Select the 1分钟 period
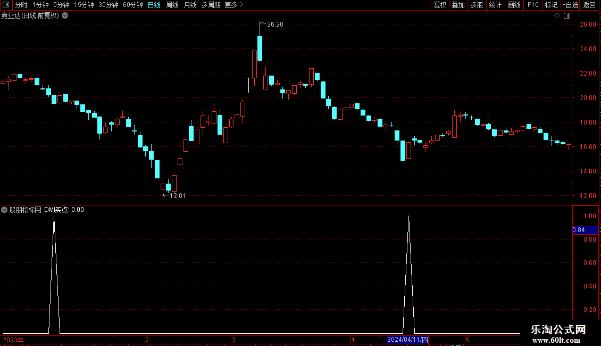 tap(40, 5)
